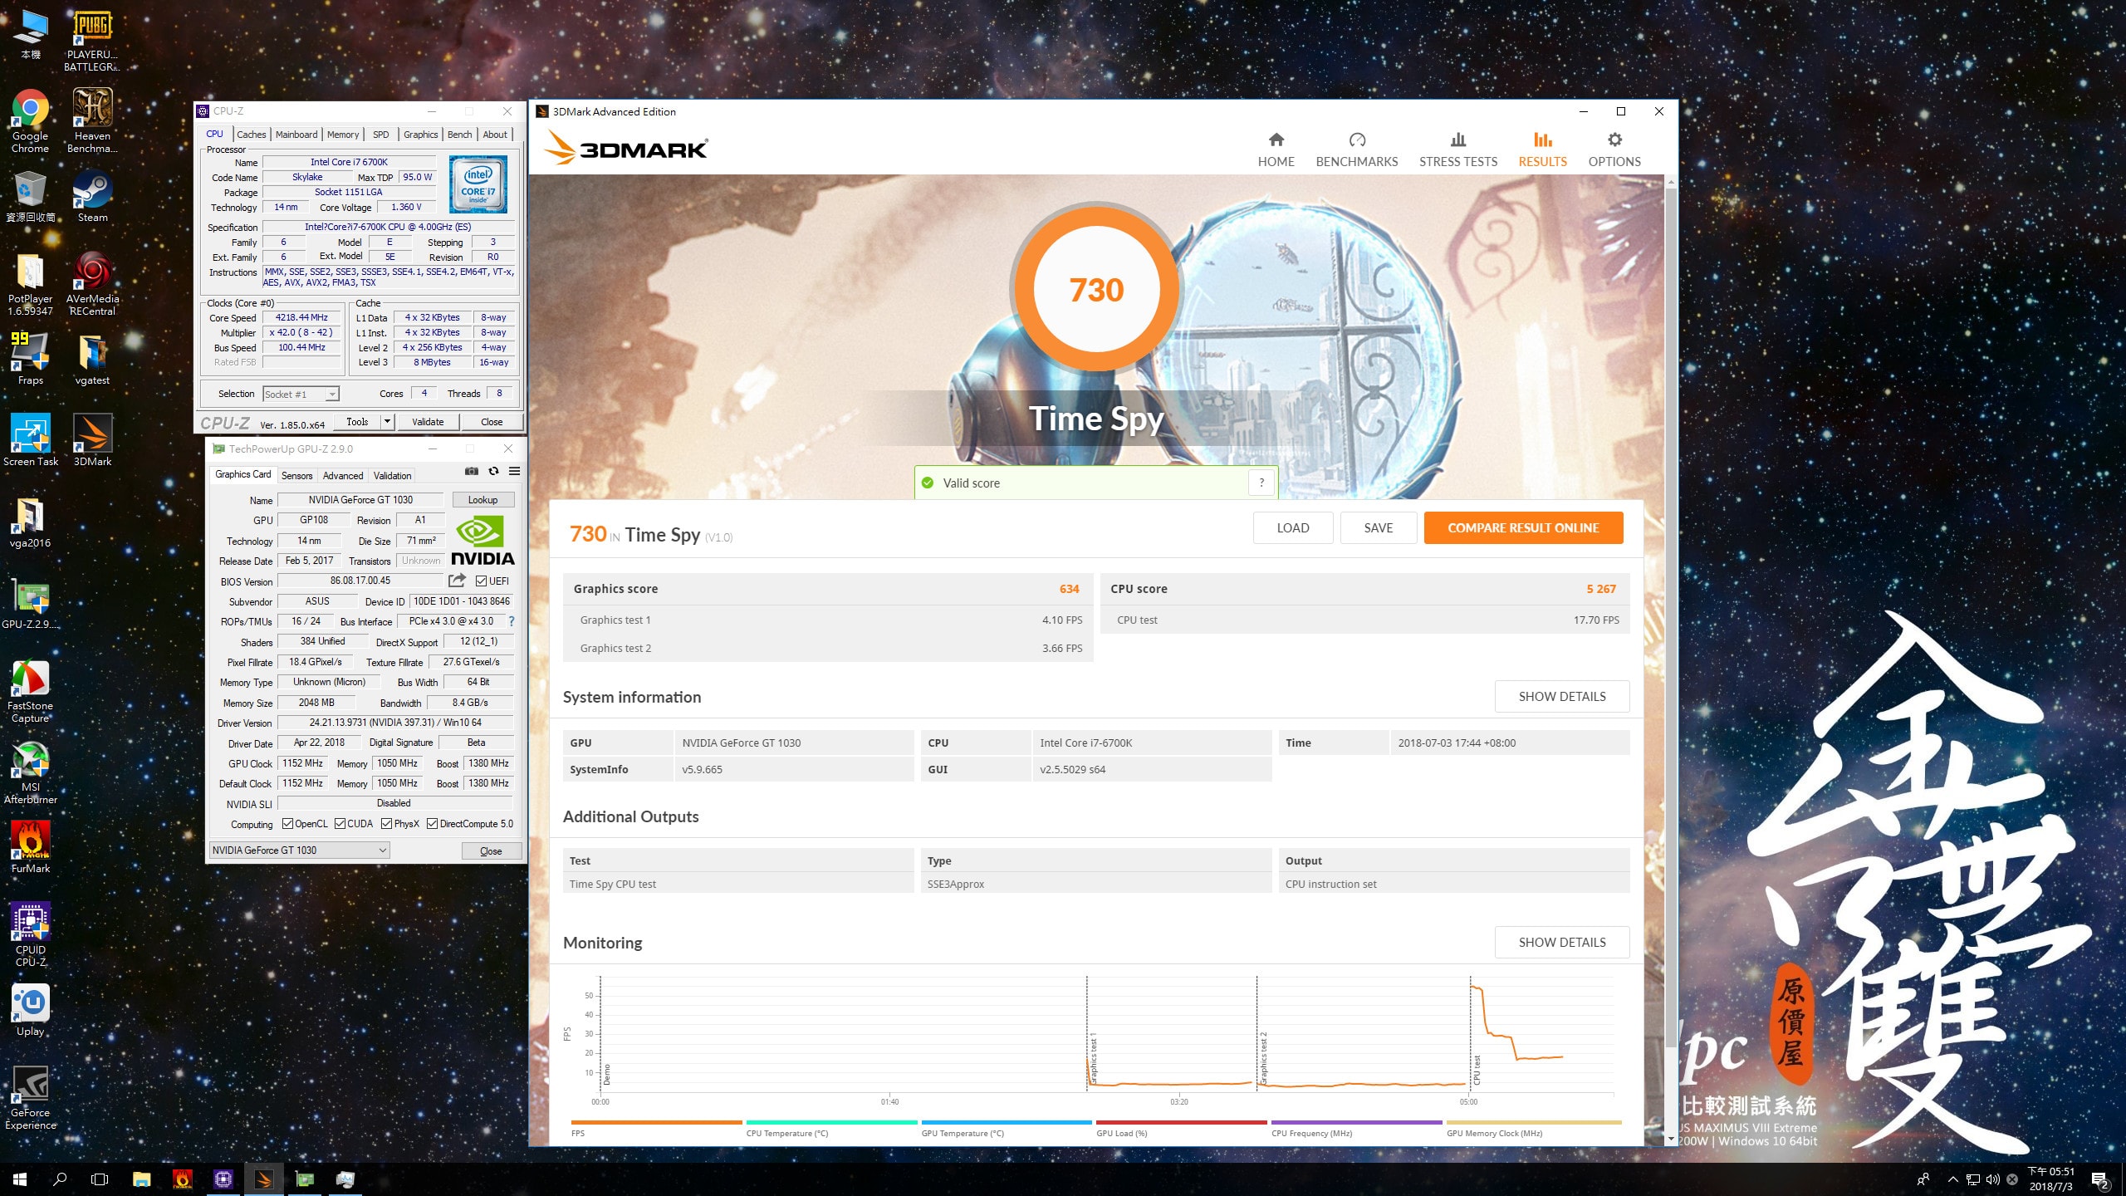The height and width of the screenshot is (1196, 2126).
Task: Switch to the CPU-Z Memory tab
Action: [343, 135]
